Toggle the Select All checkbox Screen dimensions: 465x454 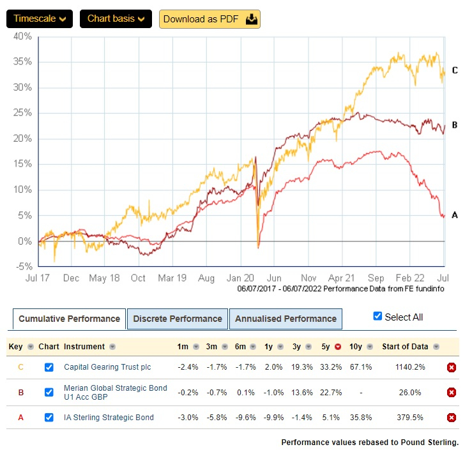377,317
